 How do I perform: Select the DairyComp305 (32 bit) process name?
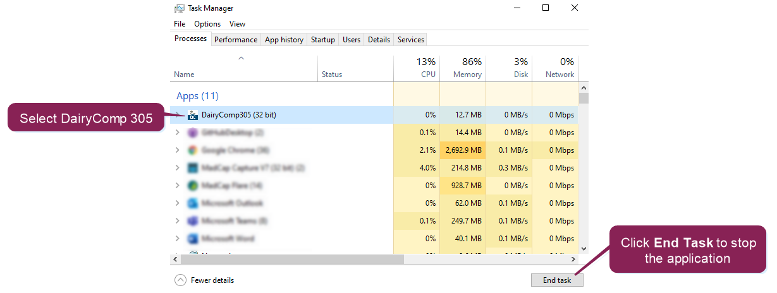[x=238, y=115]
